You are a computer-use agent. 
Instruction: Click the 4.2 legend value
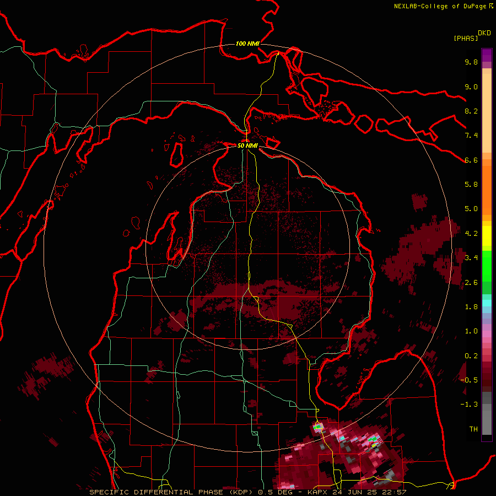(471, 234)
